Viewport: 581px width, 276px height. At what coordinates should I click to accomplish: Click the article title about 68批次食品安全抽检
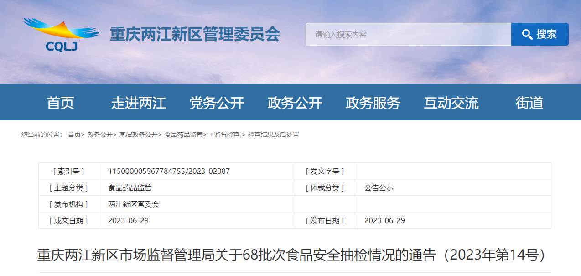coord(291,255)
